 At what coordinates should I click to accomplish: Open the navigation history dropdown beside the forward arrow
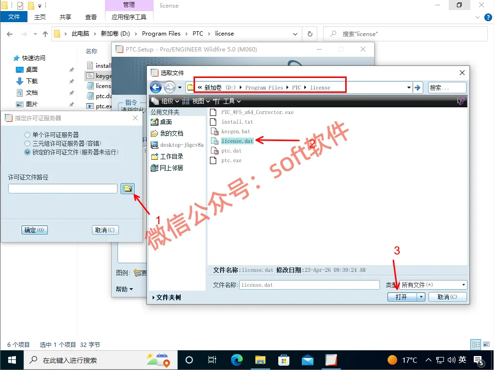click(180, 88)
